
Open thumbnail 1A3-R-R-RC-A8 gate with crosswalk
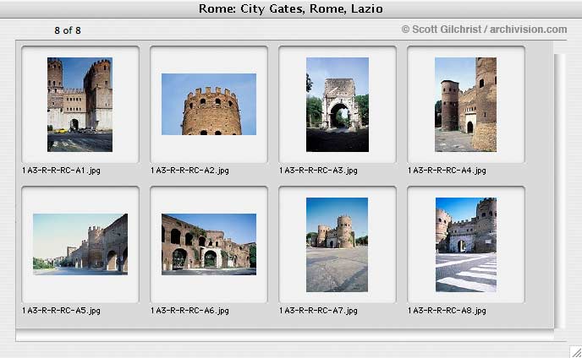[466, 245]
